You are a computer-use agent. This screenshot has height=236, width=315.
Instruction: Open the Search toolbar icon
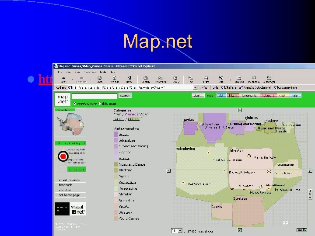(145, 80)
